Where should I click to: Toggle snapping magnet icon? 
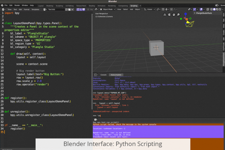point(163,9)
